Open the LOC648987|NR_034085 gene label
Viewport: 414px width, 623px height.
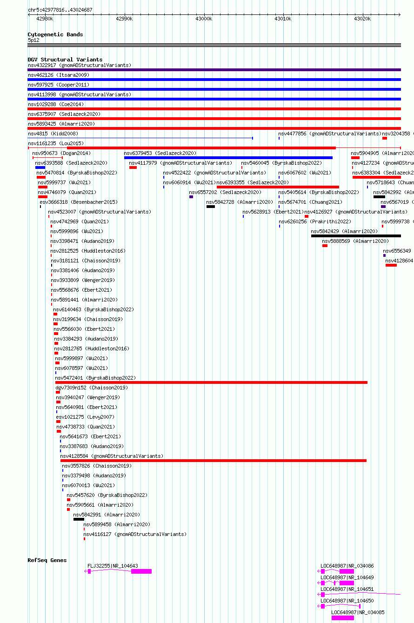tap(358, 613)
